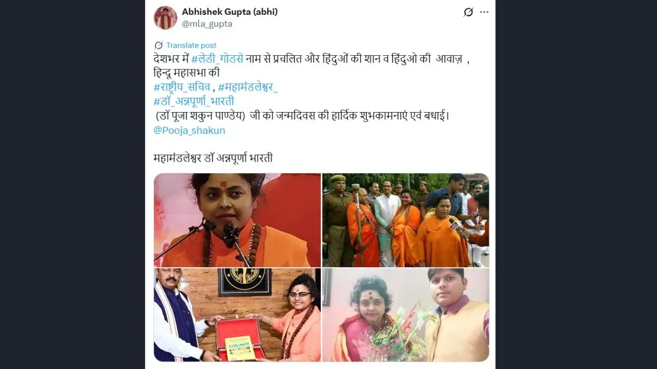Image resolution: width=657 pixels, height=369 pixels.
Task: Click the caption line महामंडलेश्वर डॉ अन्नपूर्णा भारती
Action: pyautogui.click(x=214, y=159)
